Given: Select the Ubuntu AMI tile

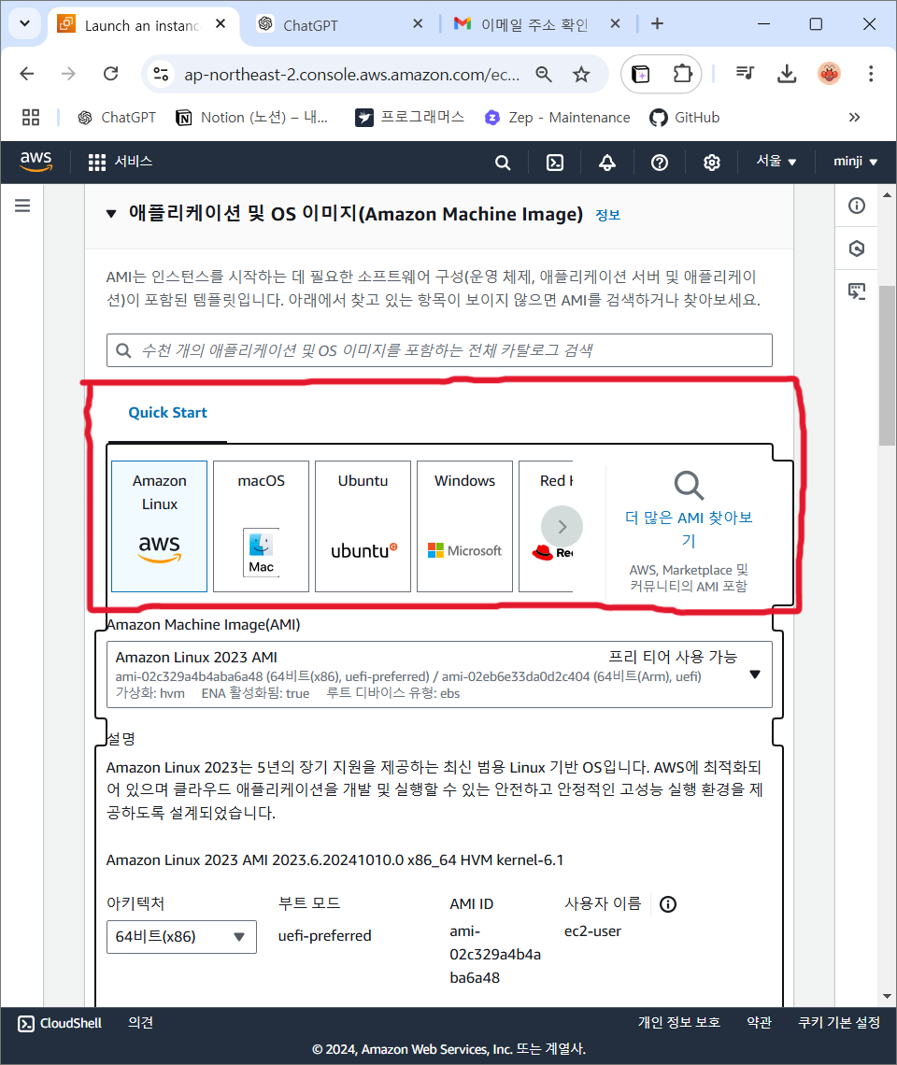Looking at the screenshot, I should click(x=363, y=526).
